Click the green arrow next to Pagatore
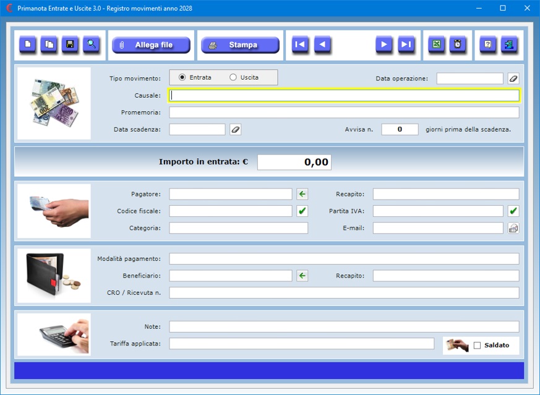Screen dimensions: 540x395 click(x=302, y=194)
